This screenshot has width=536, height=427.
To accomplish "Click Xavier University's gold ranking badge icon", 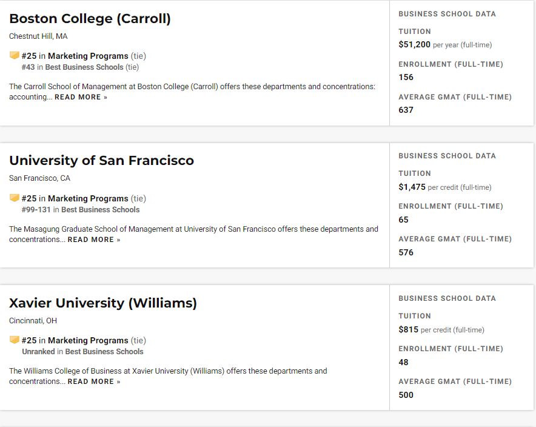I will click(x=15, y=340).
